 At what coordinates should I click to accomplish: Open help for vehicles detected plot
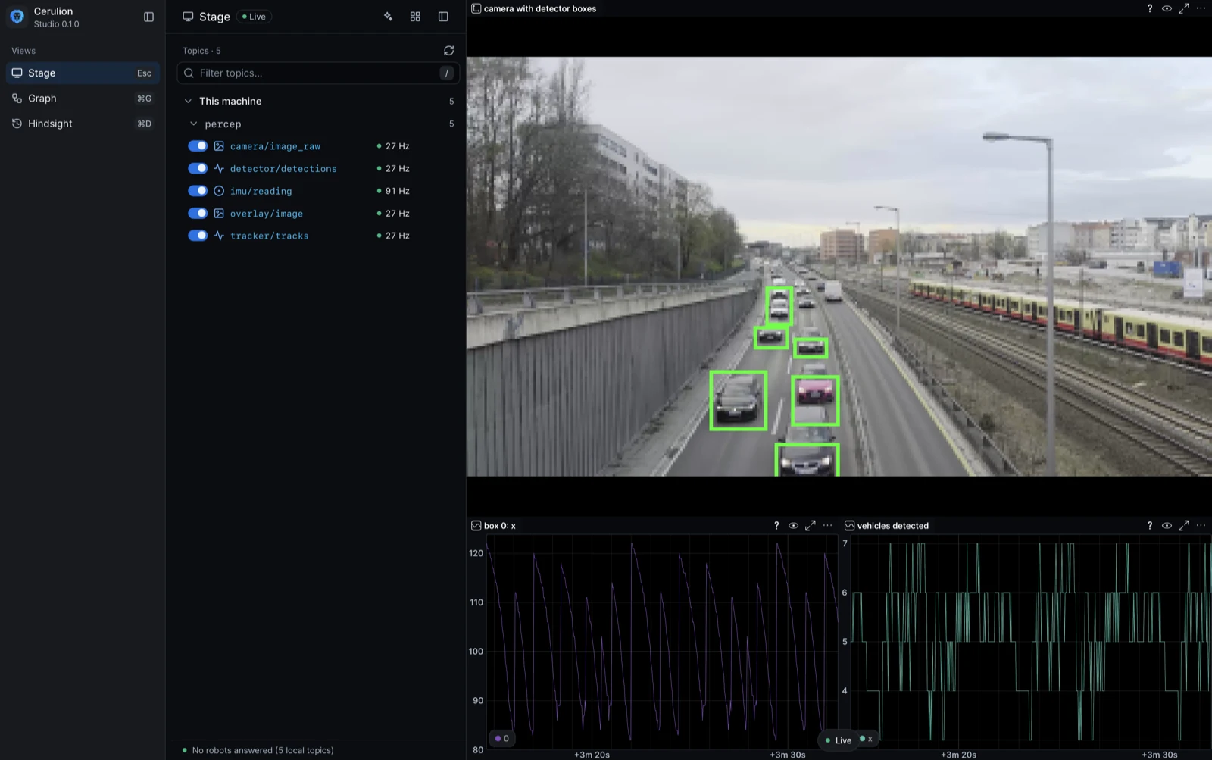click(1150, 525)
